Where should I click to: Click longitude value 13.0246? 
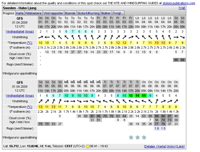click(x=32, y=146)
